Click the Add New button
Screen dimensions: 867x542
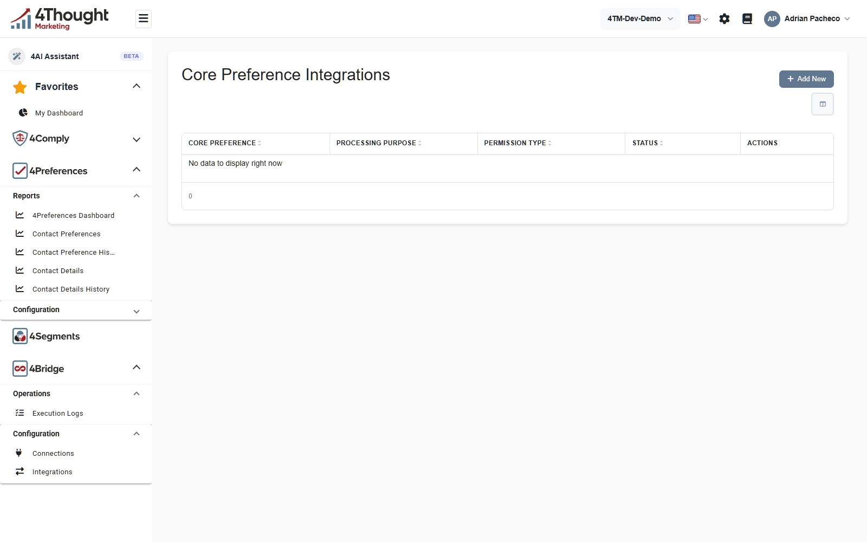pos(806,79)
